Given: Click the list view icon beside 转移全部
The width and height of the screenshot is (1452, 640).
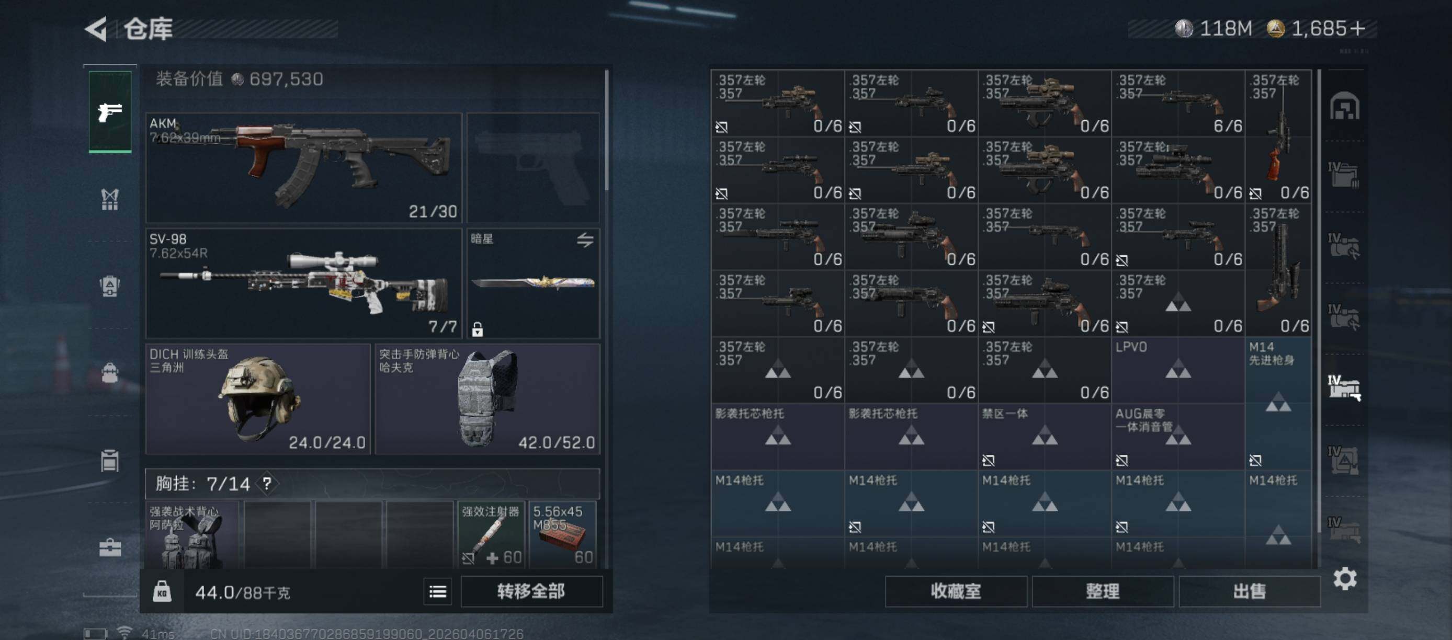Looking at the screenshot, I should point(437,591).
